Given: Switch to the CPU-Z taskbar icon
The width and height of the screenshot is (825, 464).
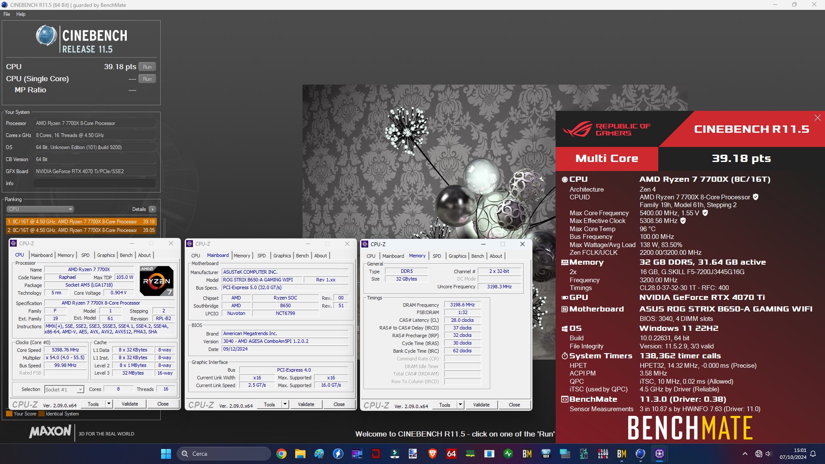Looking at the screenshot, I should coord(660,454).
